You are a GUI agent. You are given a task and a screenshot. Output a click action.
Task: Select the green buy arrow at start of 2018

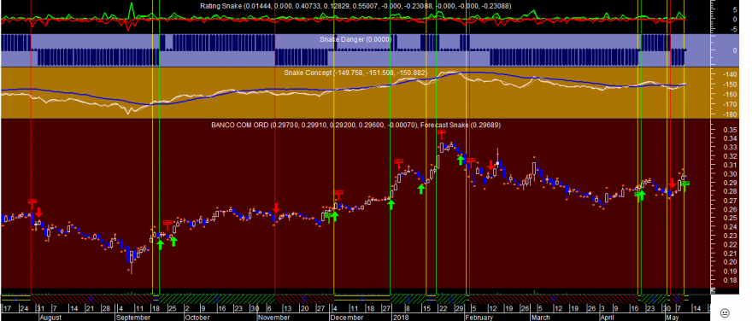[x=391, y=205]
